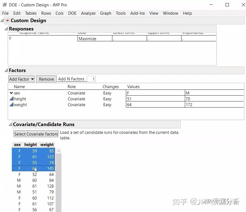
Task: Click the Remove button
Action: [x=46, y=79]
